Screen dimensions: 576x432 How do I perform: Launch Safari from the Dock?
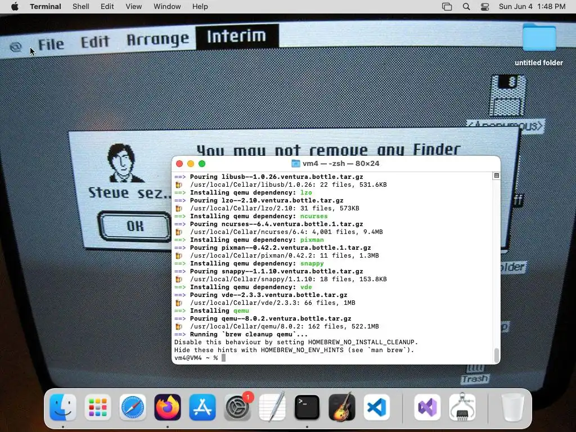[x=133, y=407]
